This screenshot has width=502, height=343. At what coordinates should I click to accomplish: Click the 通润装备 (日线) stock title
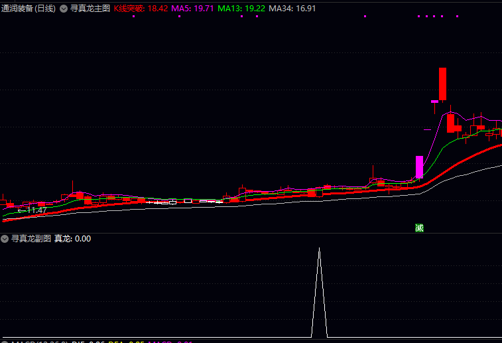pyautogui.click(x=29, y=9)
